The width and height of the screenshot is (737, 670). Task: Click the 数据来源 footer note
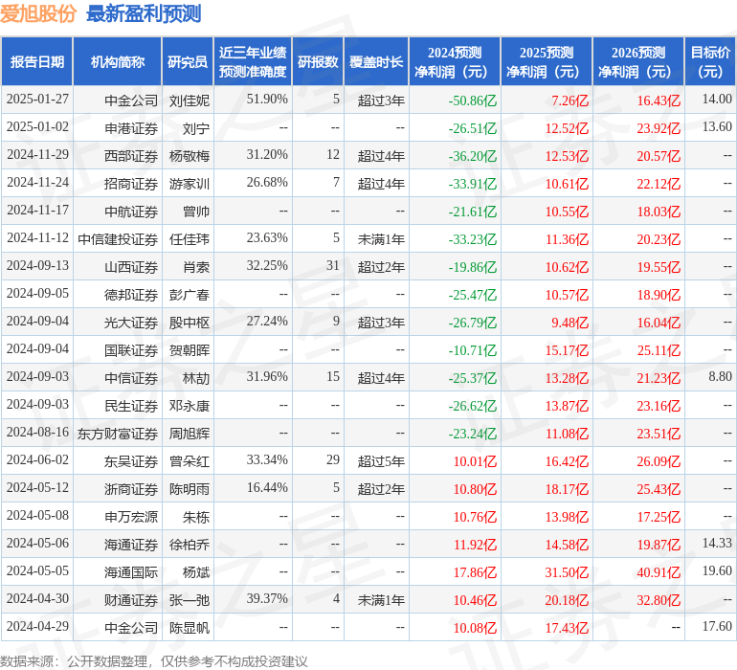pyautogui.click(x=154, y=661)
